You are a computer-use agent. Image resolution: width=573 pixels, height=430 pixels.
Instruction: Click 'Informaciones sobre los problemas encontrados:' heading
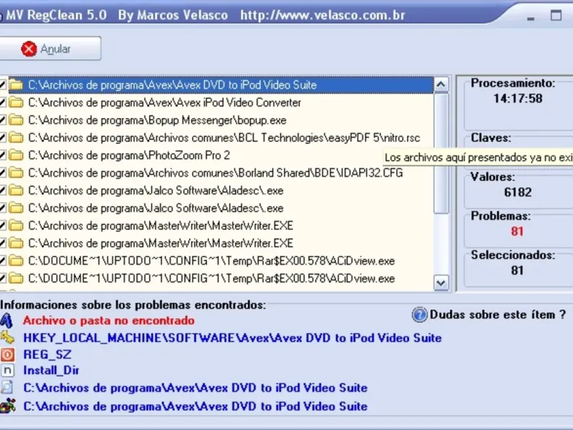coord(133,305)
